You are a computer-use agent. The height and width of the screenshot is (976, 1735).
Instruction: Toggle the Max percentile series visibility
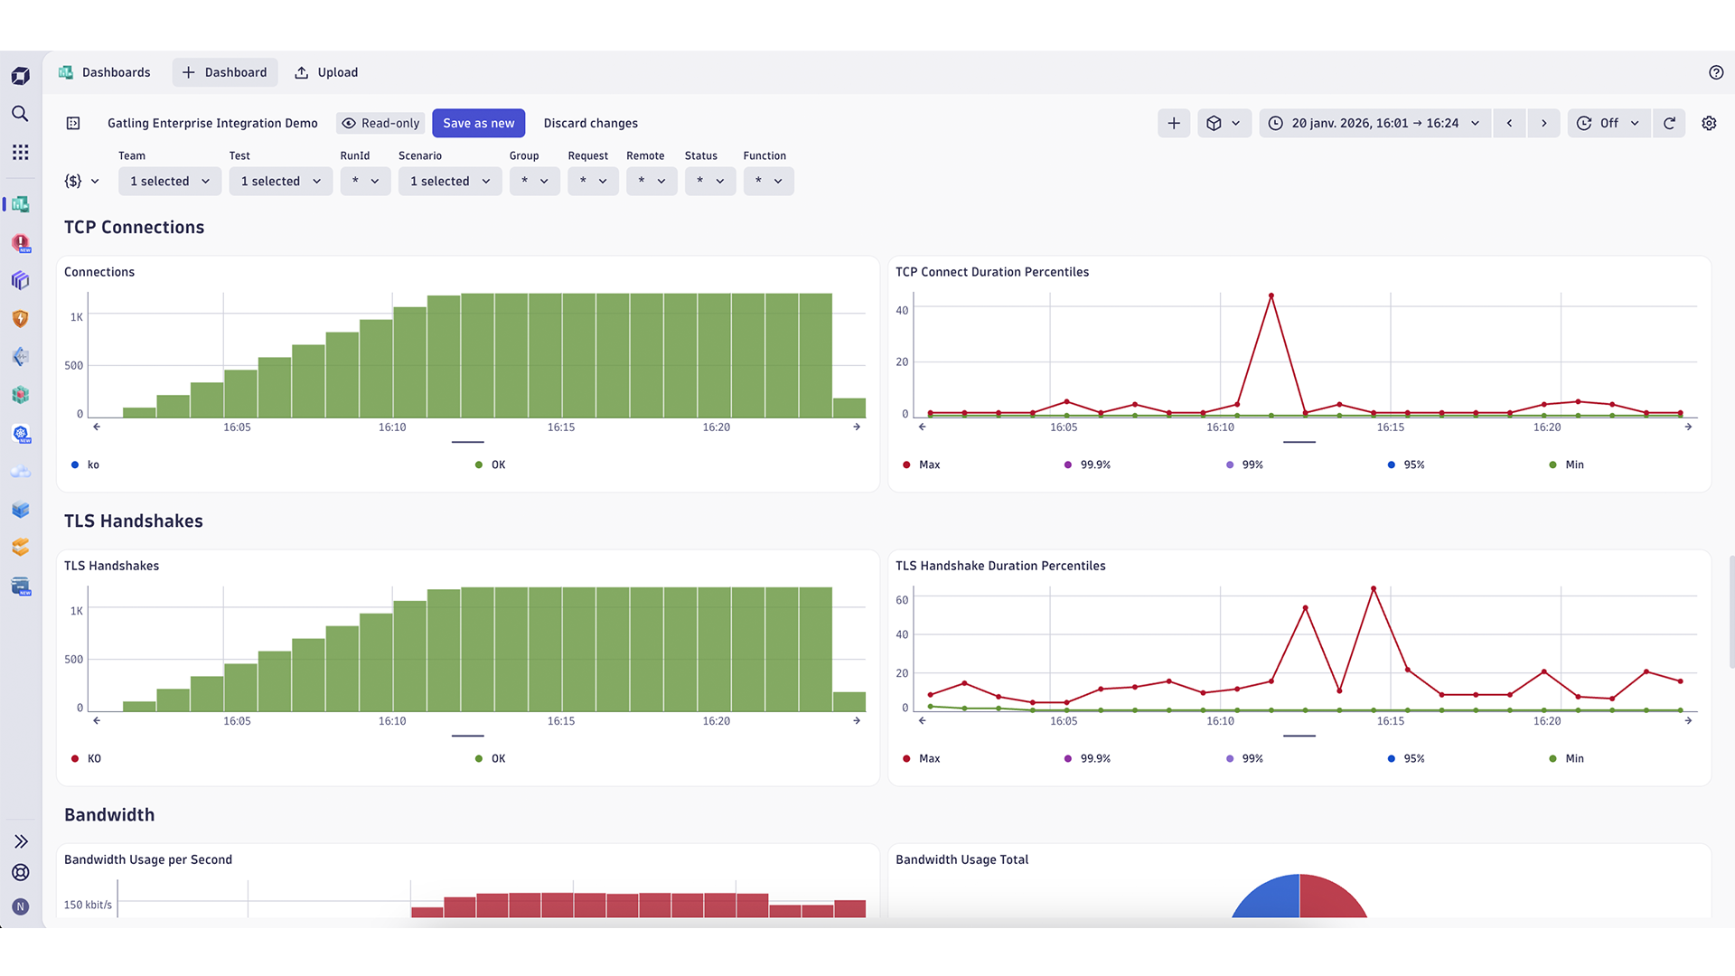coord(928,465)
